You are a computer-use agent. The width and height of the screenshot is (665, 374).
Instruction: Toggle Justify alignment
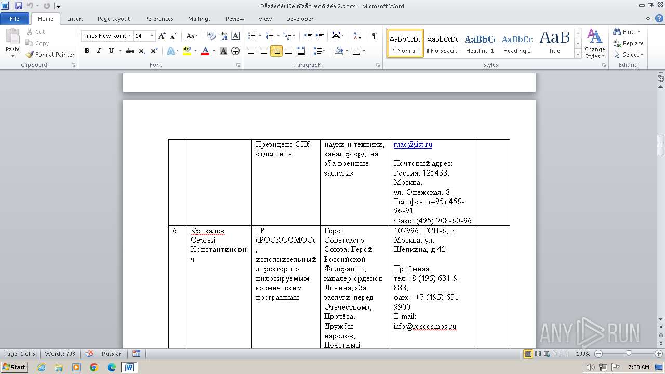click(x=288, y=51)
